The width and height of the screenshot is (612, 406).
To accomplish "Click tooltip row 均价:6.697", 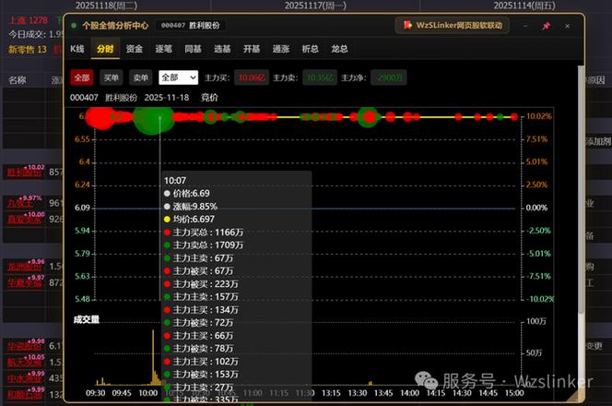I will (x=189, y=220).
